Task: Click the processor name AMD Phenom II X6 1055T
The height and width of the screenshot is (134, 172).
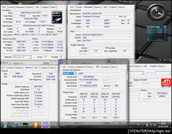Action: pyautogui.click(x=31, y=13)
